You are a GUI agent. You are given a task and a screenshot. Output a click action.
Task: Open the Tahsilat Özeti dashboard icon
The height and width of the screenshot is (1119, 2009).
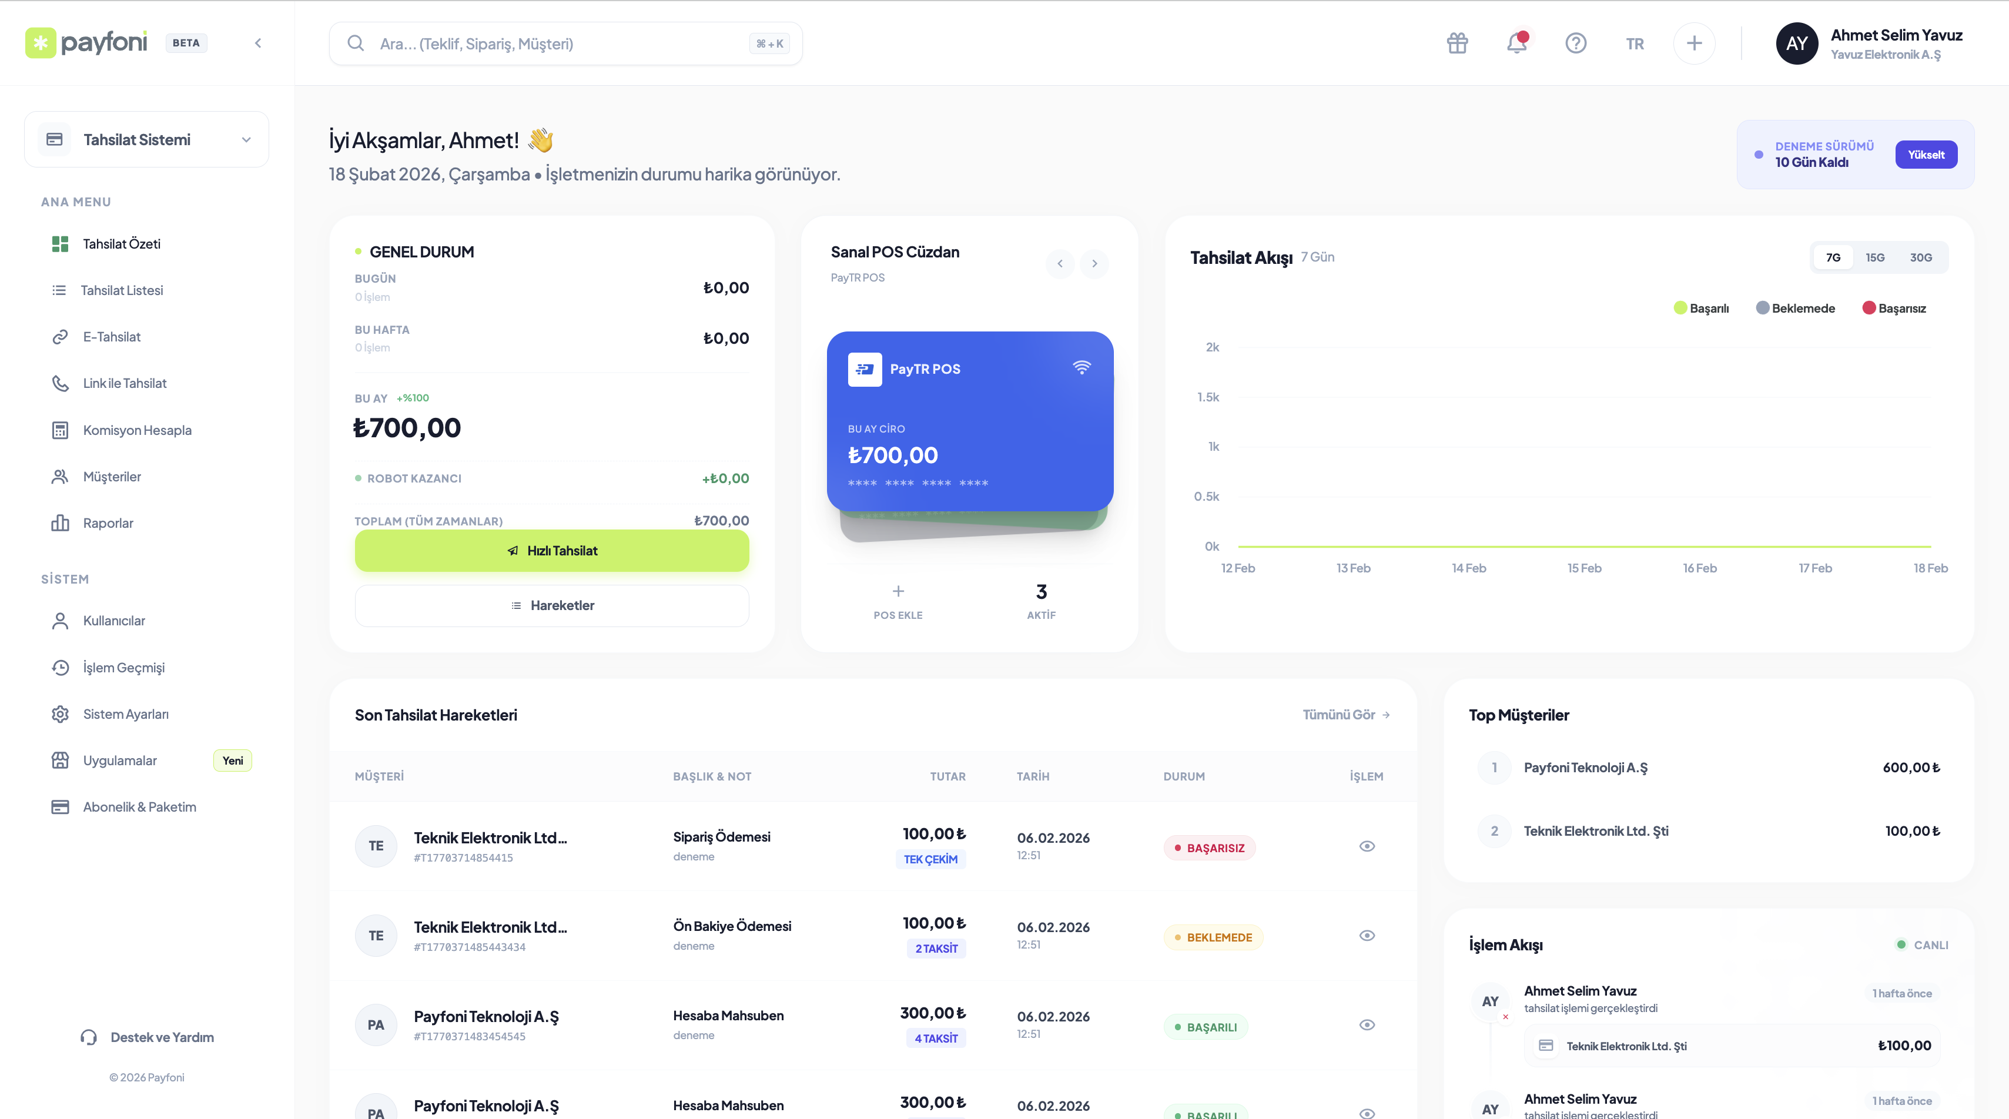pos(60,243)
